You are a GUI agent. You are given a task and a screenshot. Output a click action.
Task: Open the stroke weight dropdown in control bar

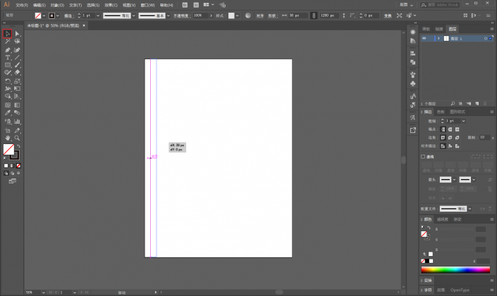tap(98, 15)
